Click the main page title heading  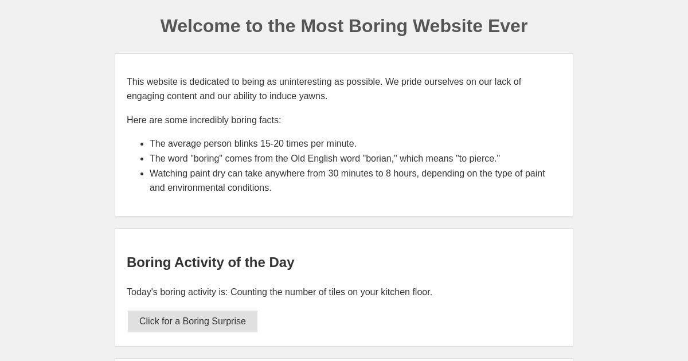point(344,26)
